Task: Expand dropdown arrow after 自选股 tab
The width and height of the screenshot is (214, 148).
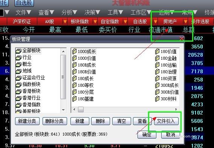Action: [156, 21]
